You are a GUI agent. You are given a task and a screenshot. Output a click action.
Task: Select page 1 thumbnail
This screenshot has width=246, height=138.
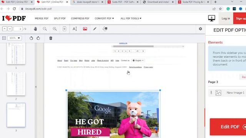tap(16, 54)
